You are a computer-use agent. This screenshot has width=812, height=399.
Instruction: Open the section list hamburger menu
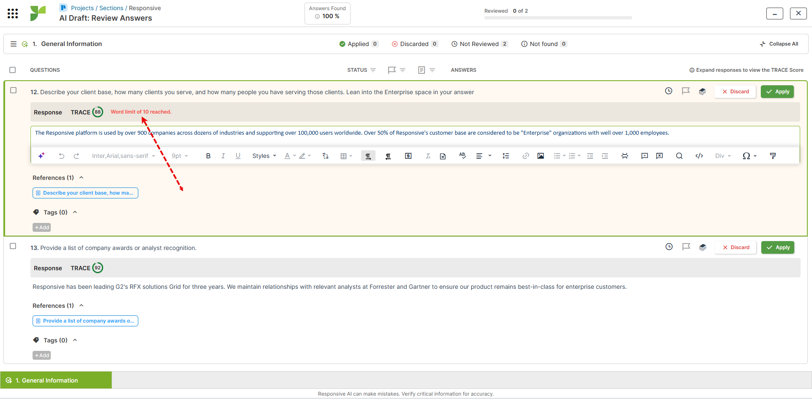coord(14,44)
